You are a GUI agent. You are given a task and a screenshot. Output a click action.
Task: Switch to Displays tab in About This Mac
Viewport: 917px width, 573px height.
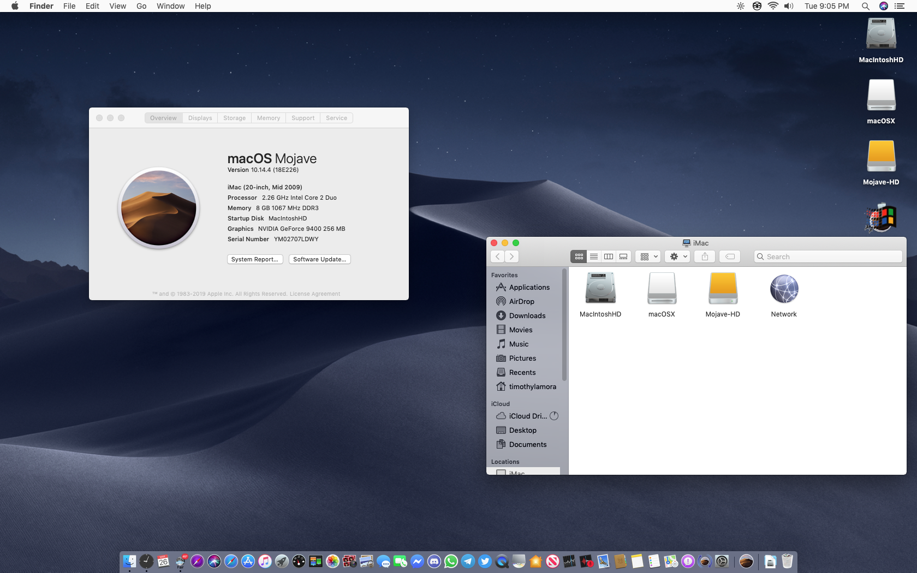click(200, 118)
